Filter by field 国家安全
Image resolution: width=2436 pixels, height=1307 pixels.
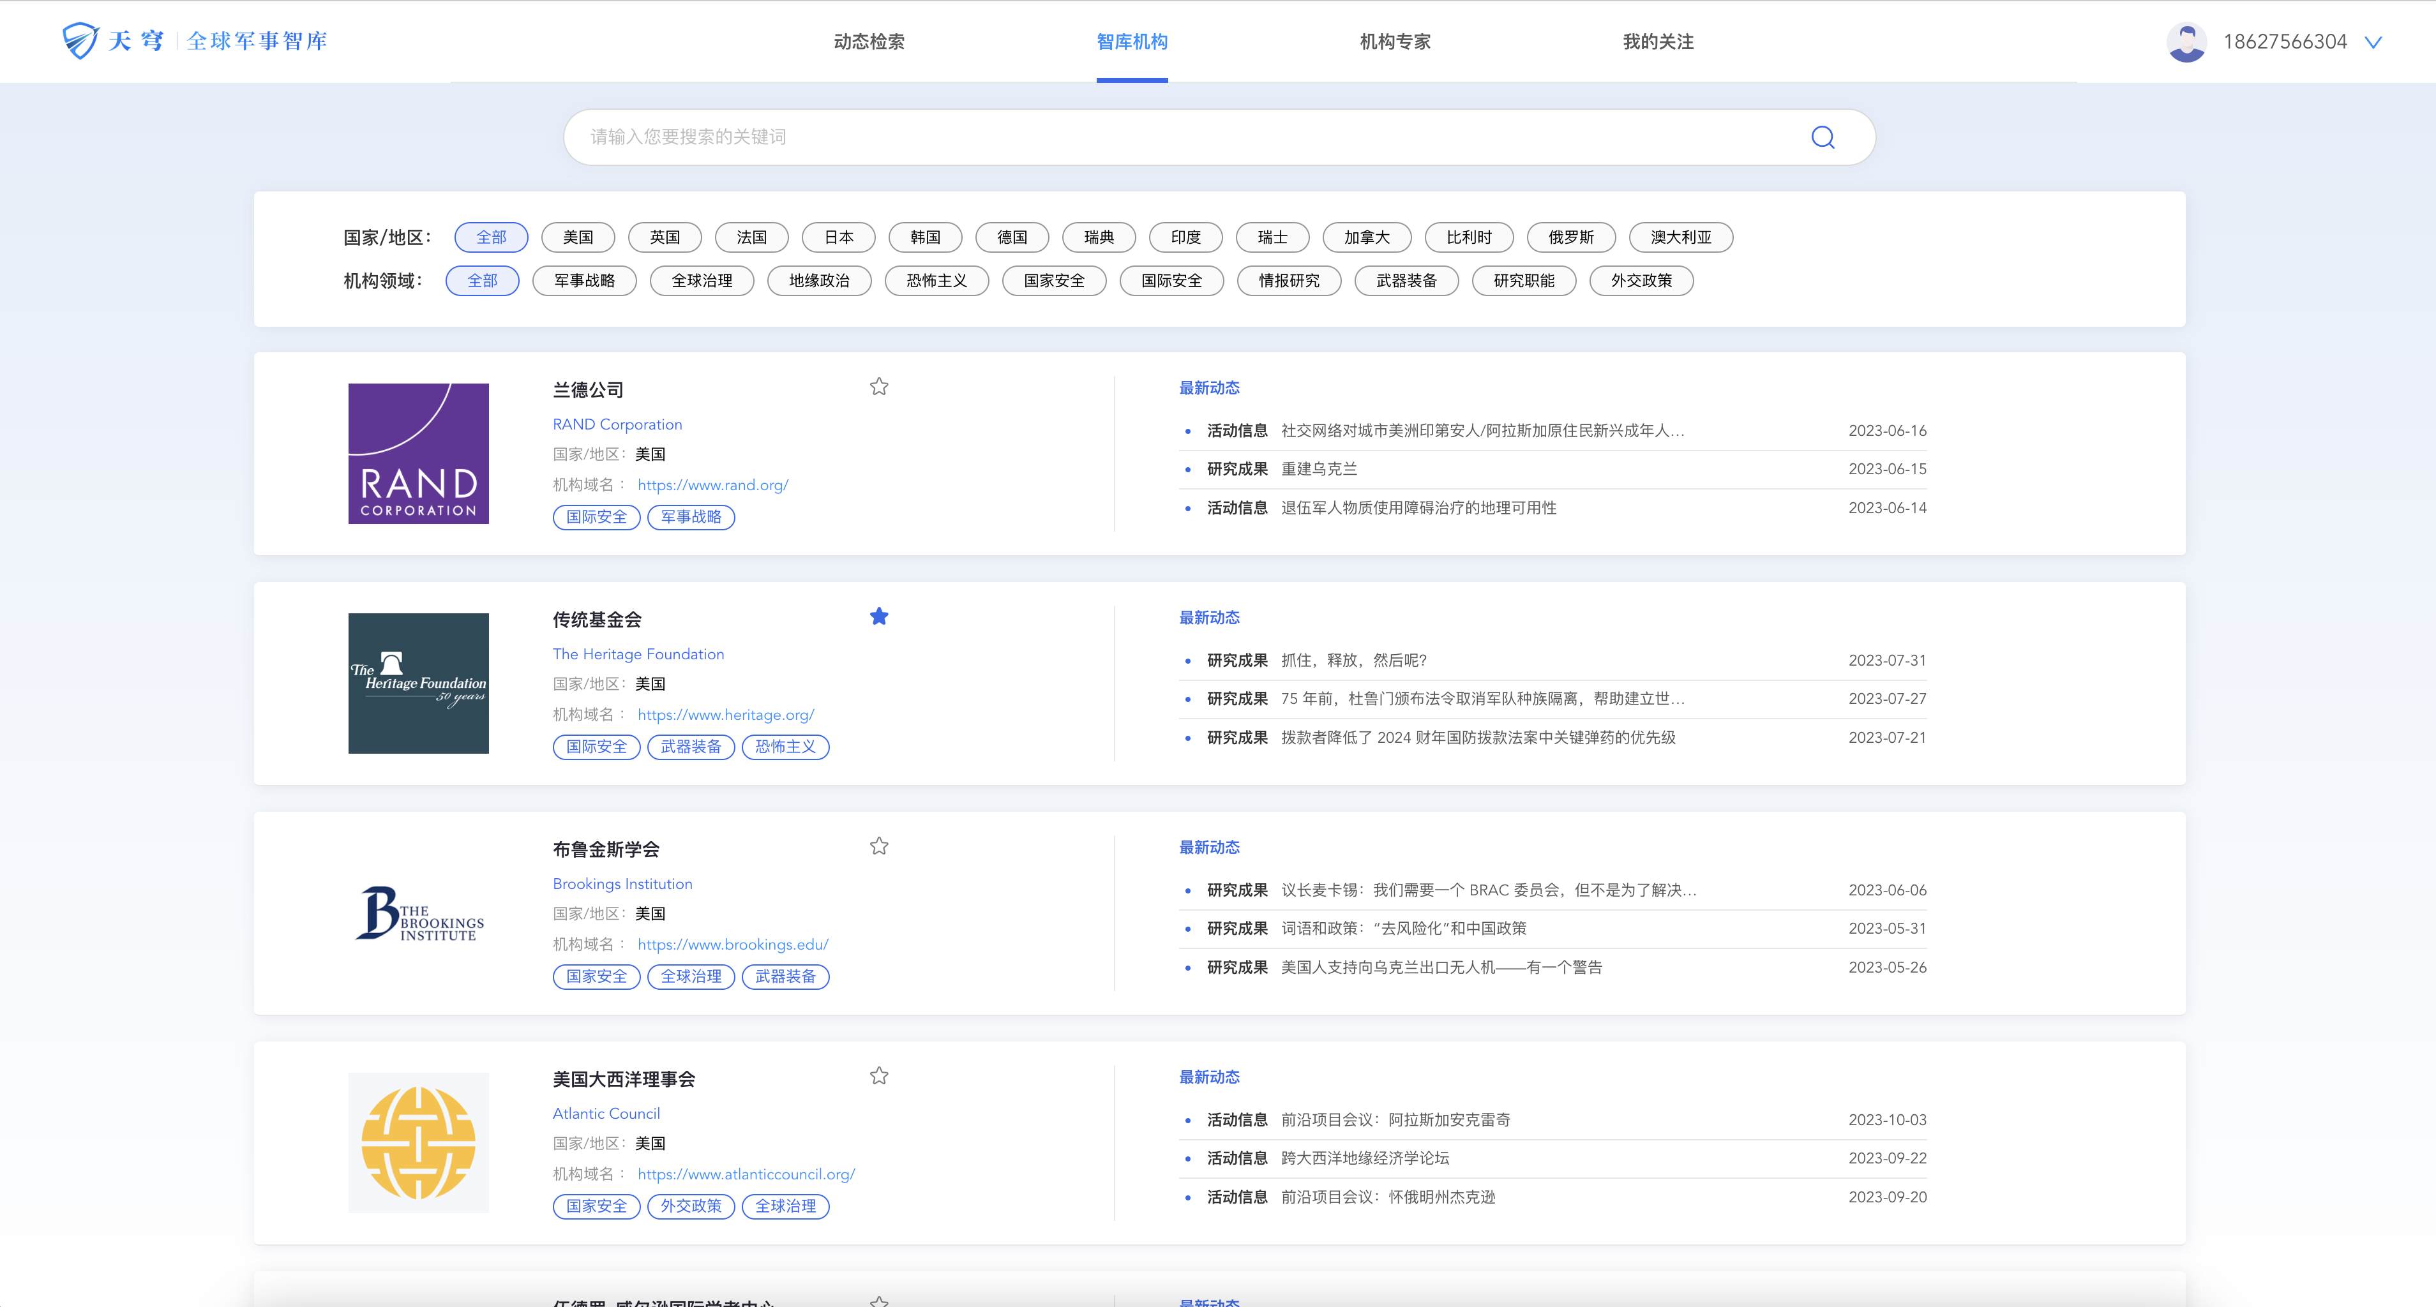point(1055,281)
